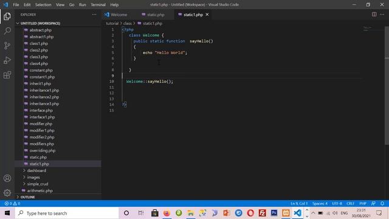This screenshot has width=389, height=219.
Task: Launch Opera browser from taskbar
Action: [250, 213]
